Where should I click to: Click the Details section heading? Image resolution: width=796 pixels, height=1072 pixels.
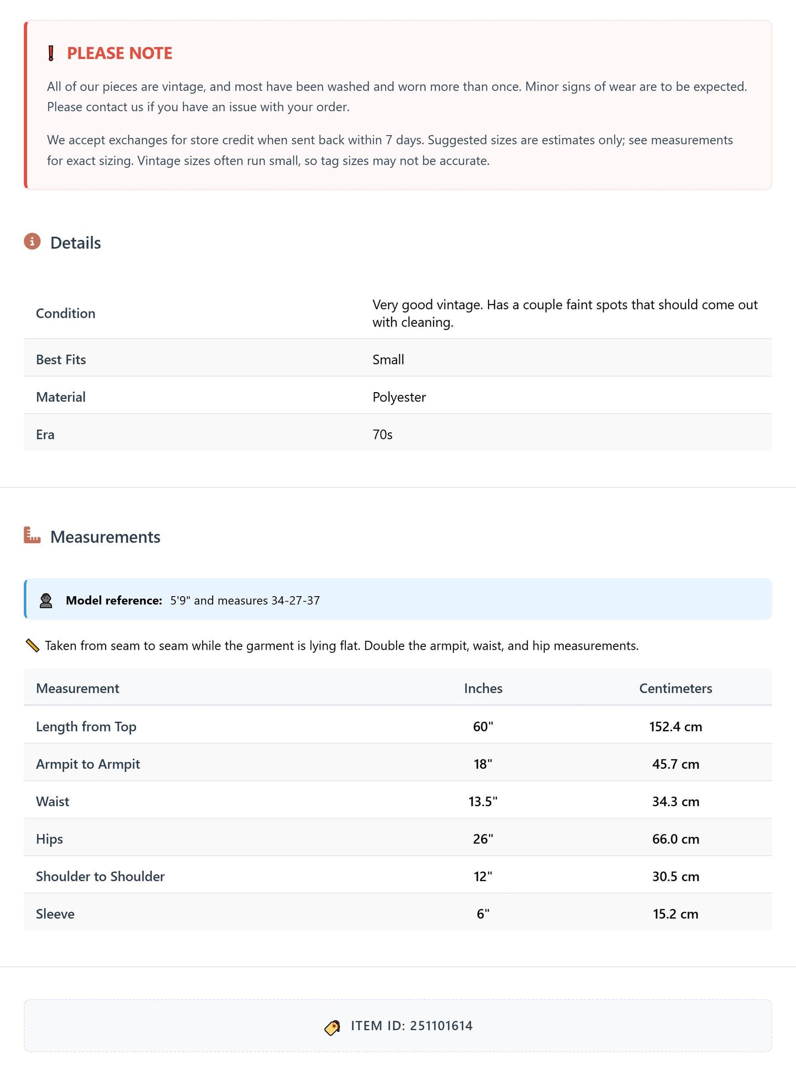point(75,243)
